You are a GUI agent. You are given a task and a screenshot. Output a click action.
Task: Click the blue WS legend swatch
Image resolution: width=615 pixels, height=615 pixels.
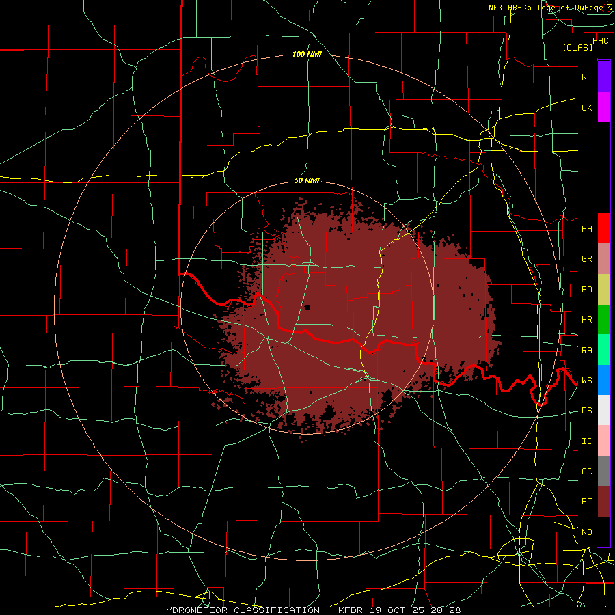coord(603,380)
